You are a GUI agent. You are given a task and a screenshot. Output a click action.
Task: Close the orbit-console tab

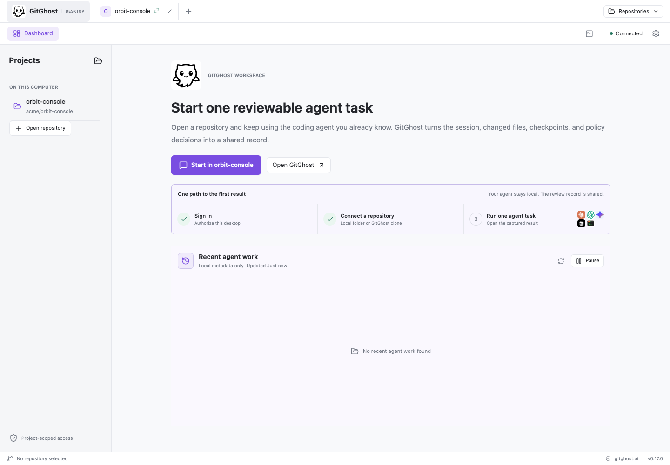(170, 11)
